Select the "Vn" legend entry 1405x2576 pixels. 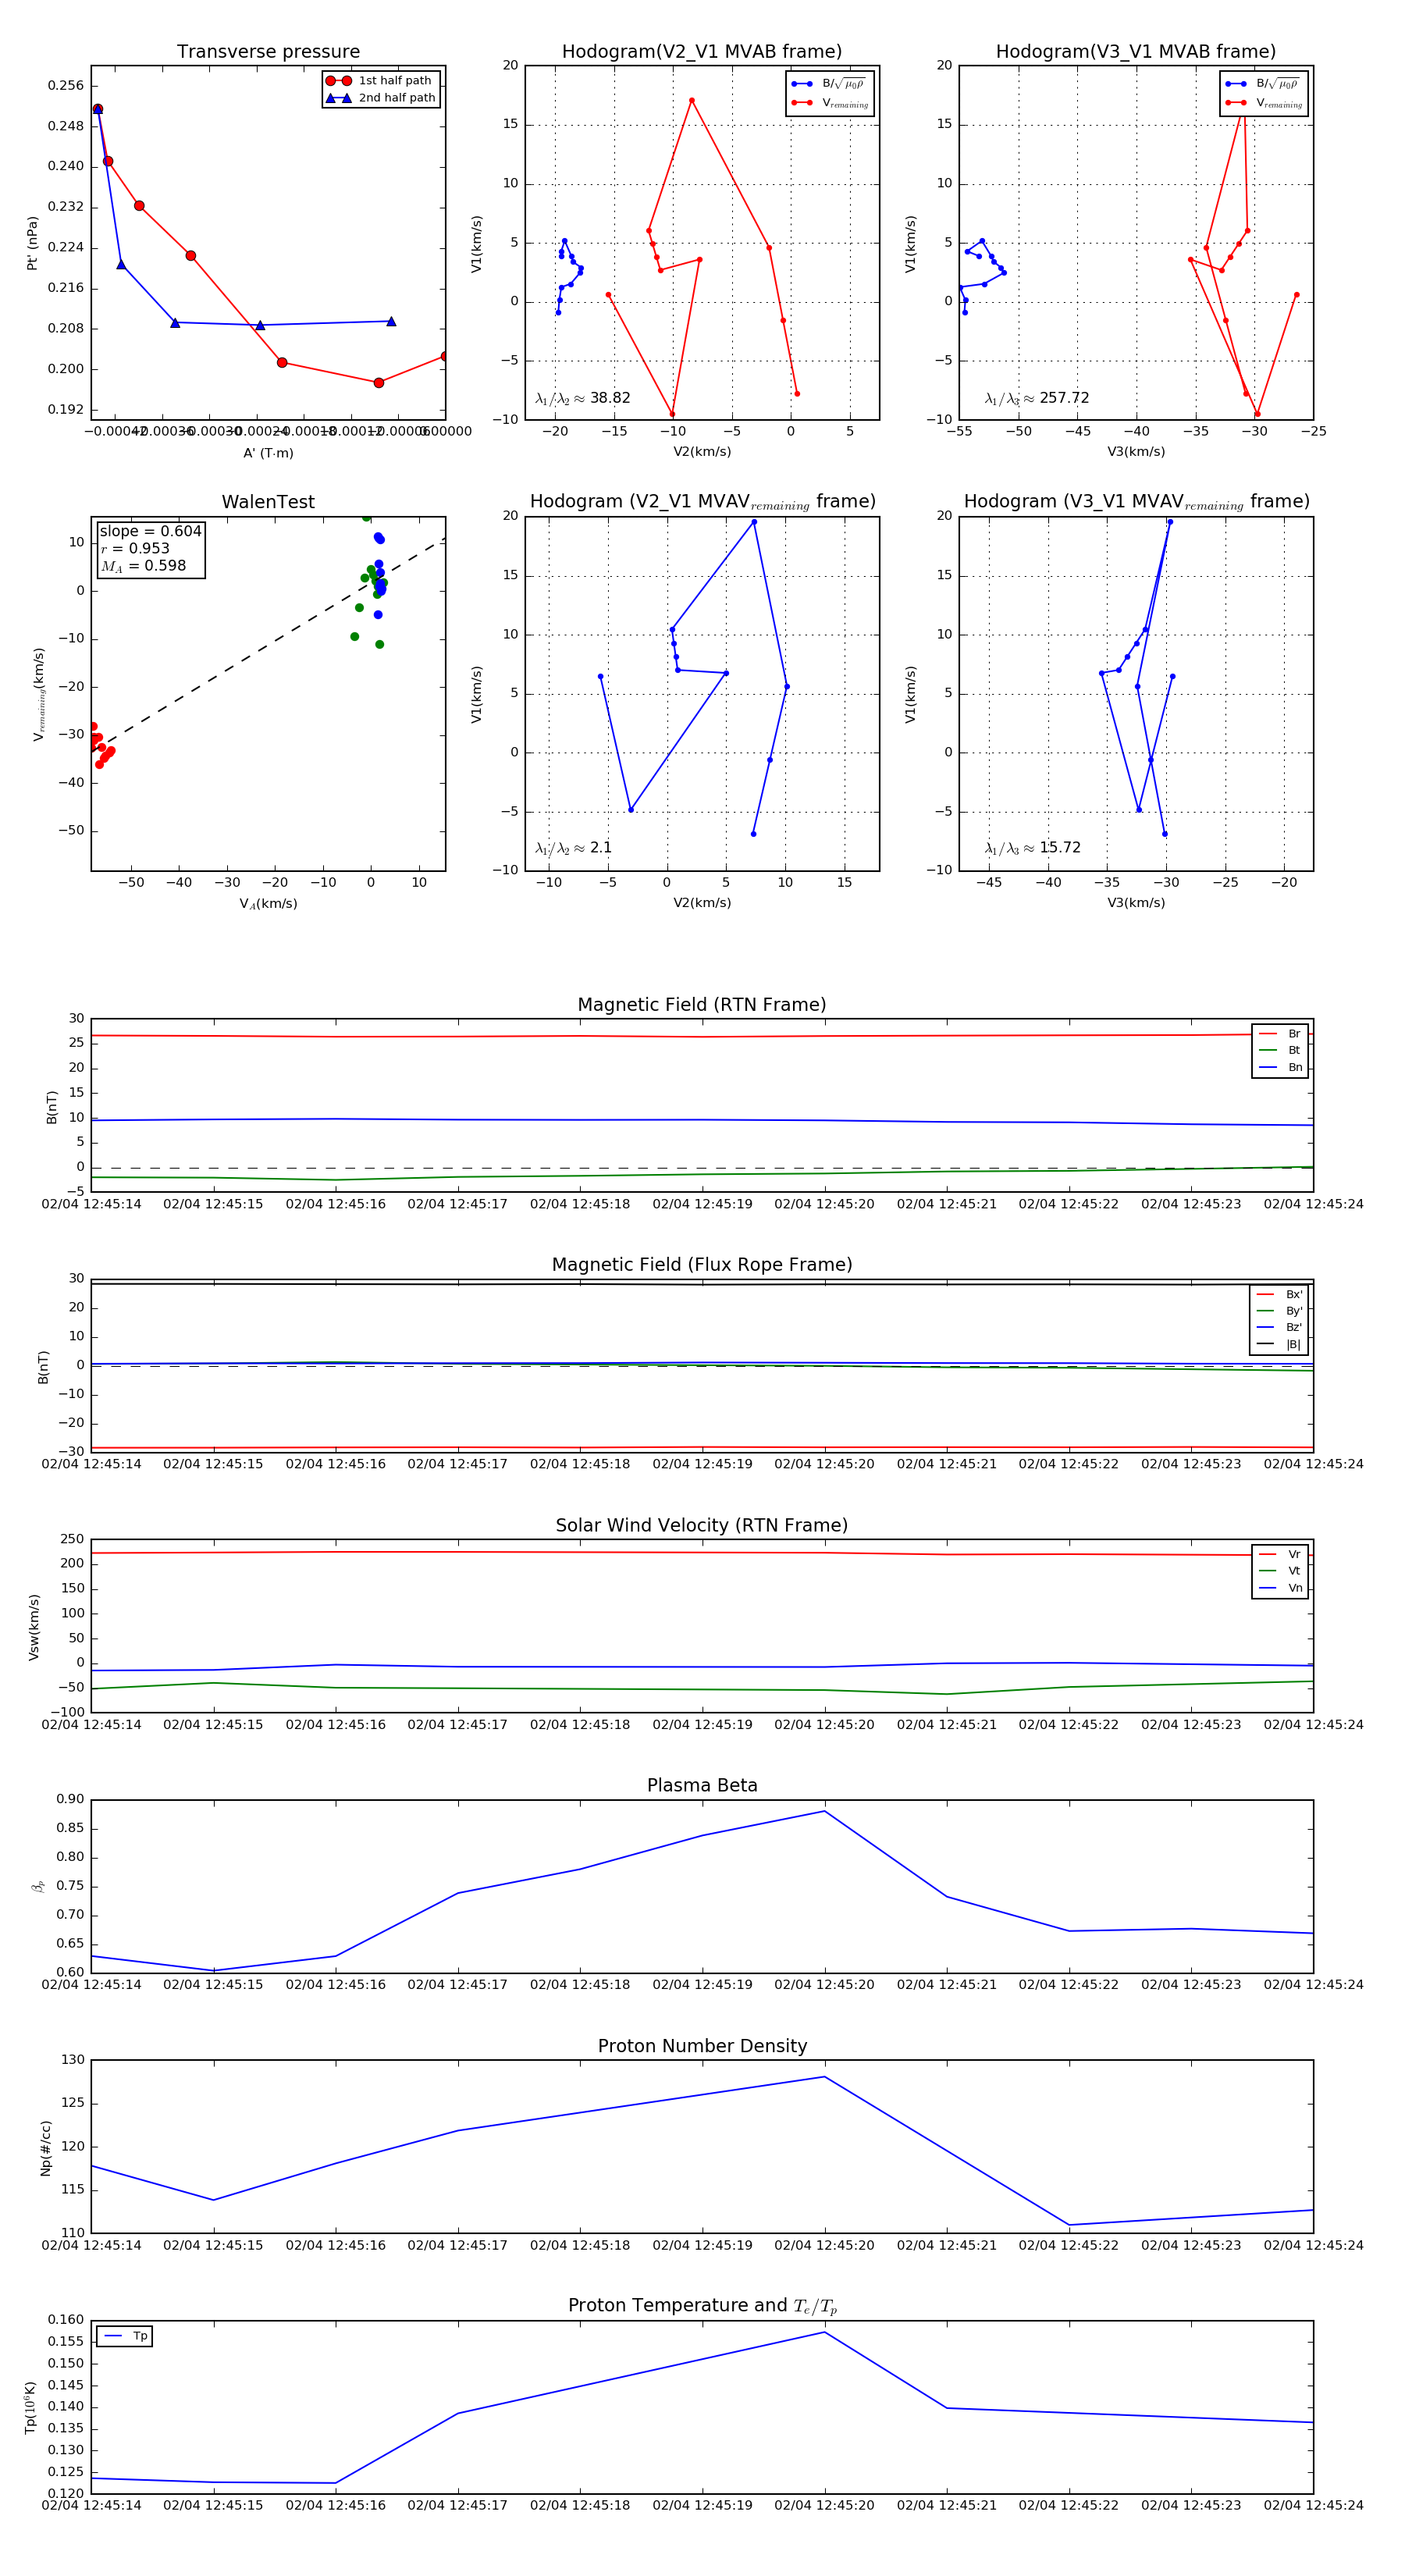tap(1281, 1588)
